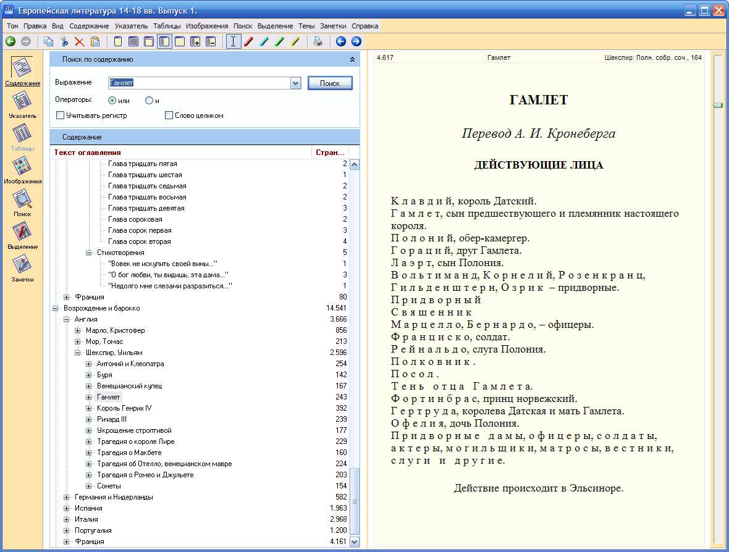Click the Cut scissors icon
This screenshot has width=729, height=552.
pyautogui.click(x=64, y=41)
